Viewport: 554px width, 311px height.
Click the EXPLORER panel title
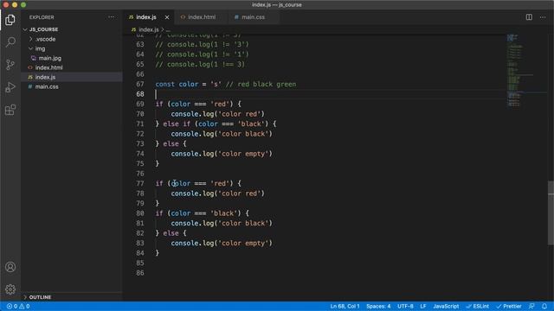pyautogui.click(x=42, y=17)
